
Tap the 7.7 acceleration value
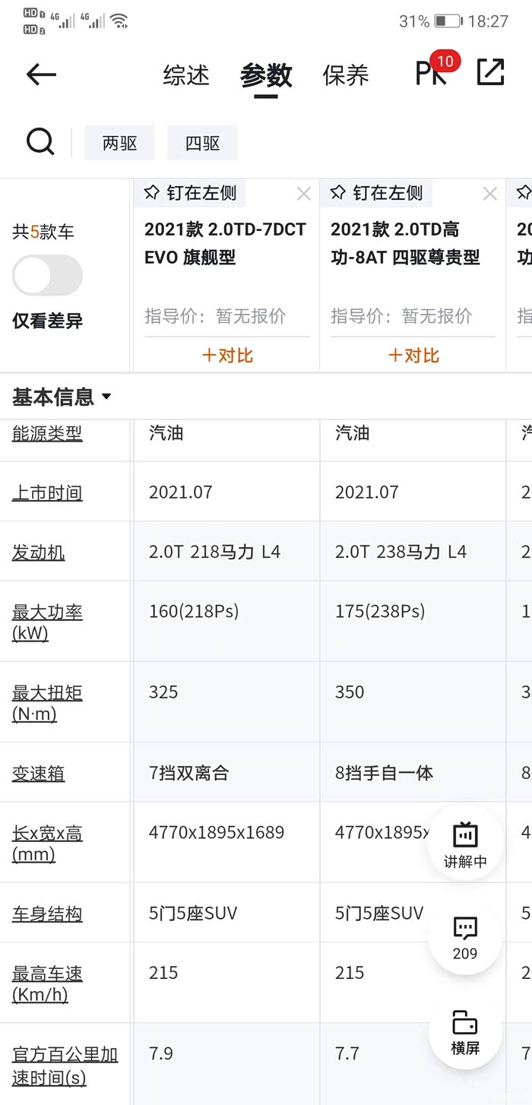click(x=347, y=1053)
